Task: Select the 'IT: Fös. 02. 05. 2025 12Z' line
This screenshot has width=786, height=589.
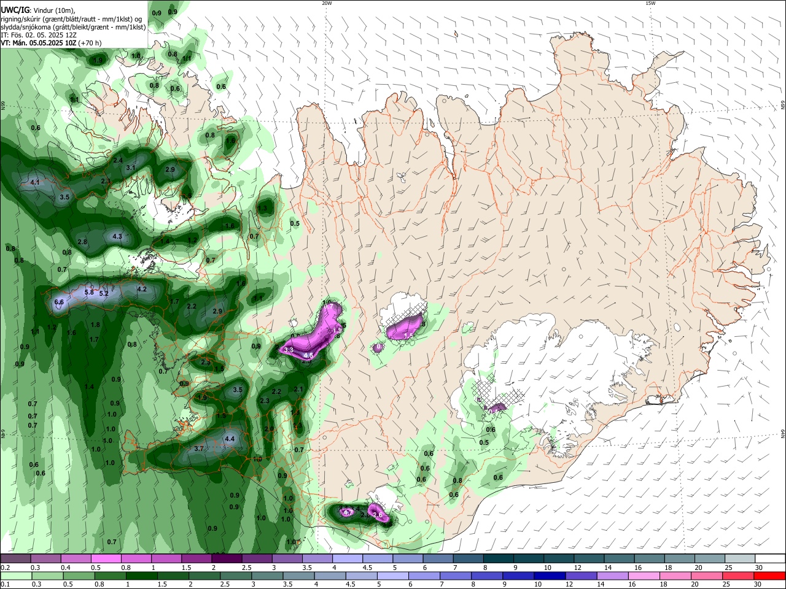Action: (x=37, y=35)
